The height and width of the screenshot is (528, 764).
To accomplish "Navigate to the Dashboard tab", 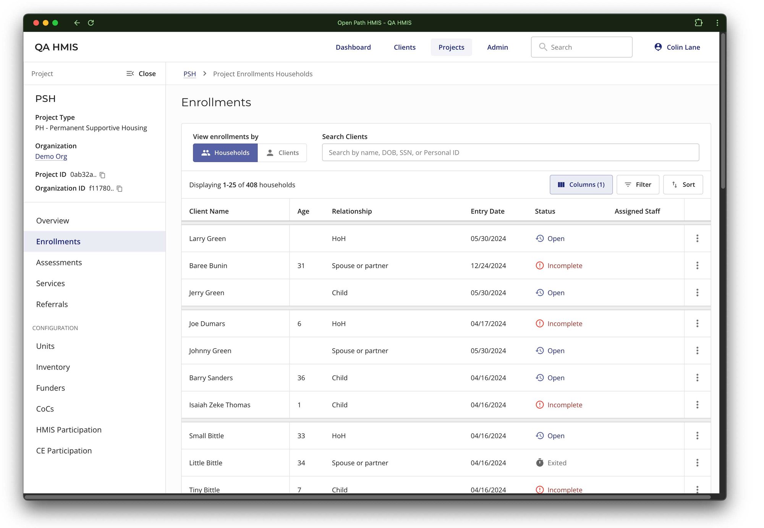I will pos(353,47).
